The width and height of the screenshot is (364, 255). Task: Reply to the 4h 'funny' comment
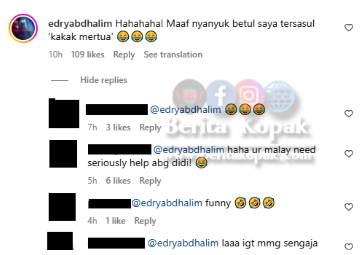(x=145, y=221)
